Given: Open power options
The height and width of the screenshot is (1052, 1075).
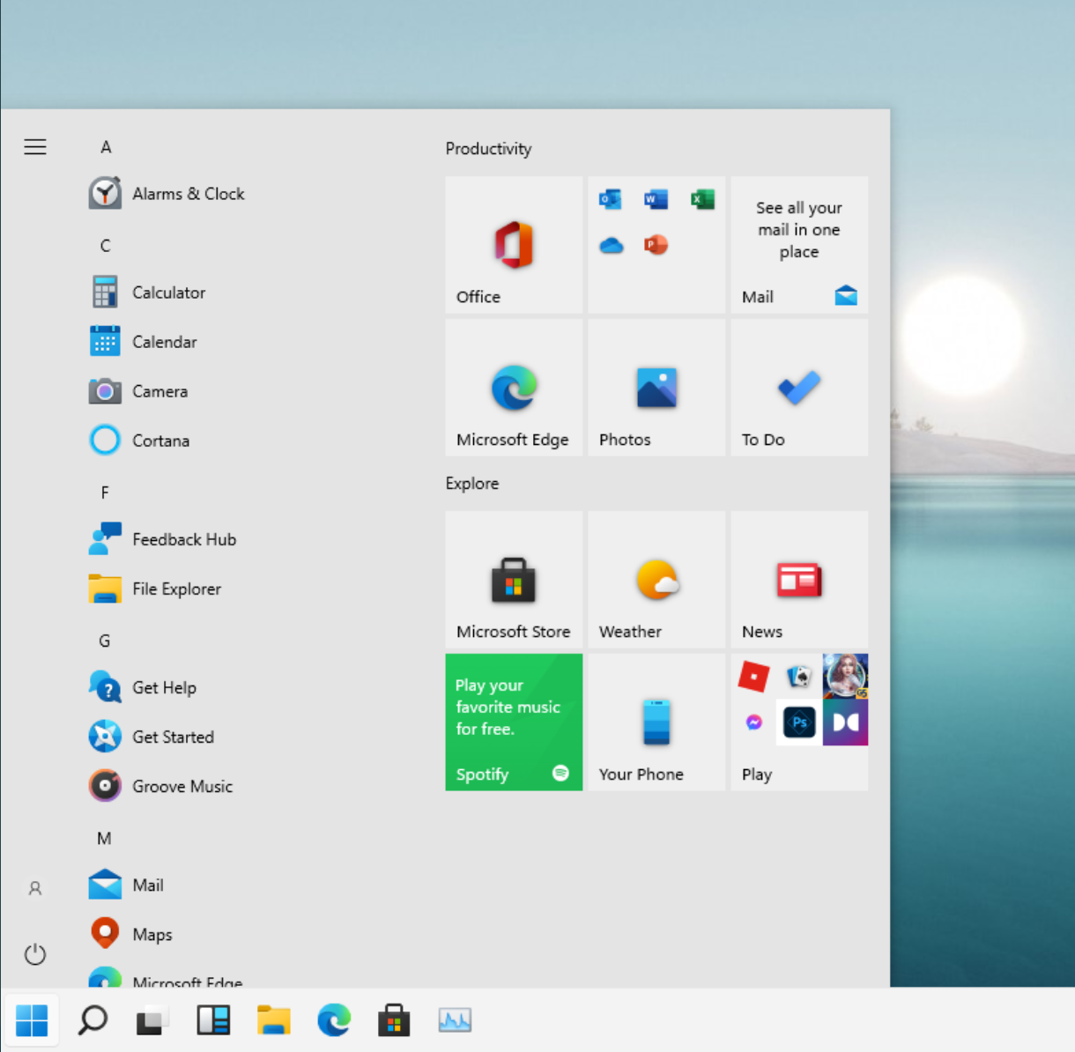Looking at the screenshot, I should point(35,953).
